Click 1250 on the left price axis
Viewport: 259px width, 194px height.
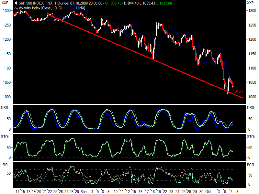[x=7, y=25]
